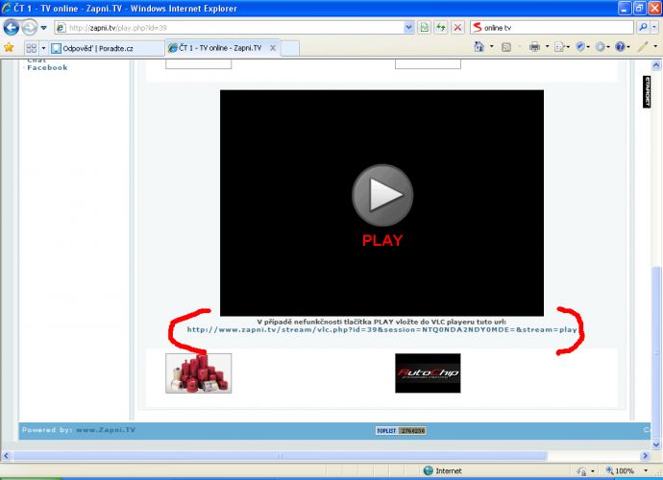Image resolution: width=663 pixels, height=480 pixels.
Task: Click the red PLAY text in video
Action: [x=382, y=240]
